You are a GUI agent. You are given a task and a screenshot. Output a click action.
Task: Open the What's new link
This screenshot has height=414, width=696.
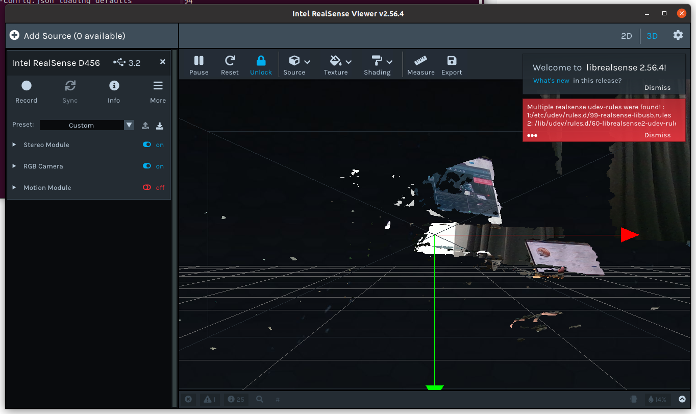551,81
